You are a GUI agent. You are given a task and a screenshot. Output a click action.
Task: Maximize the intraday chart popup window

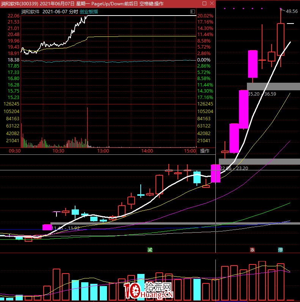[204, 3]
